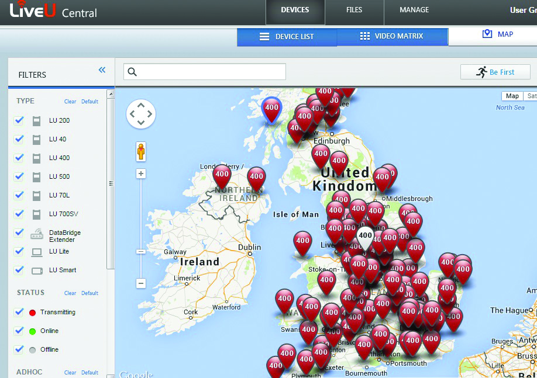The height and width of the screenshot is (378, 537).
Task: Click the LU Lite laptop icon
Action: pos(37,252)
